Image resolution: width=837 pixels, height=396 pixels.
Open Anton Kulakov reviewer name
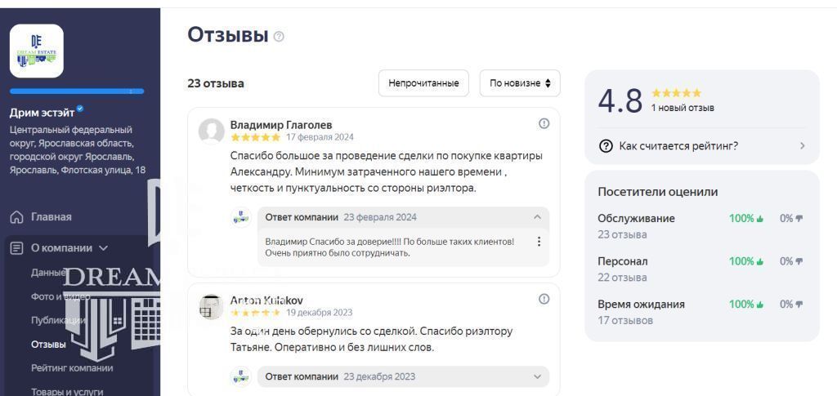click(266, 300)
